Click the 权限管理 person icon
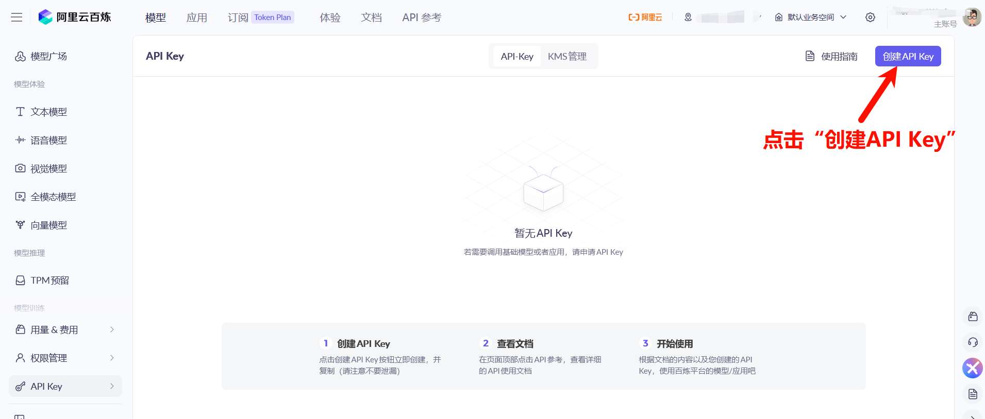This screenshot has width=985, height=419. pos(20,358)
